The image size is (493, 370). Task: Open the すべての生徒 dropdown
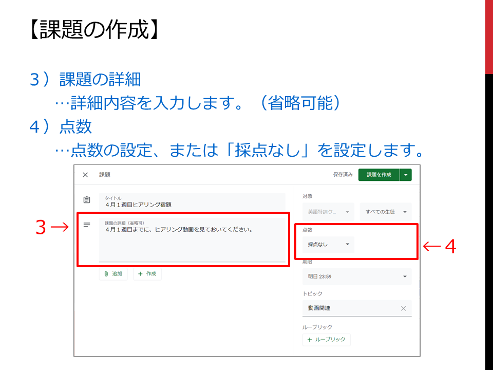click(386, 212)
